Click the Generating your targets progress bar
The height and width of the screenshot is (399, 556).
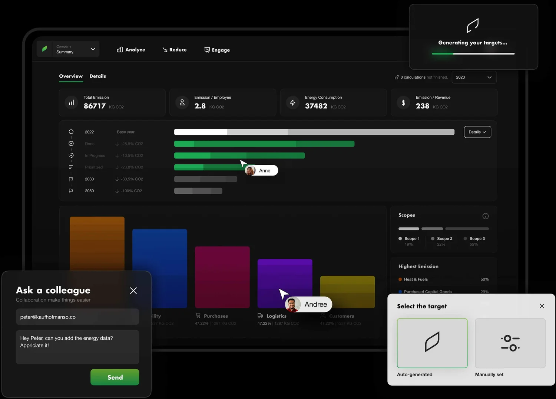coord(473,53)
